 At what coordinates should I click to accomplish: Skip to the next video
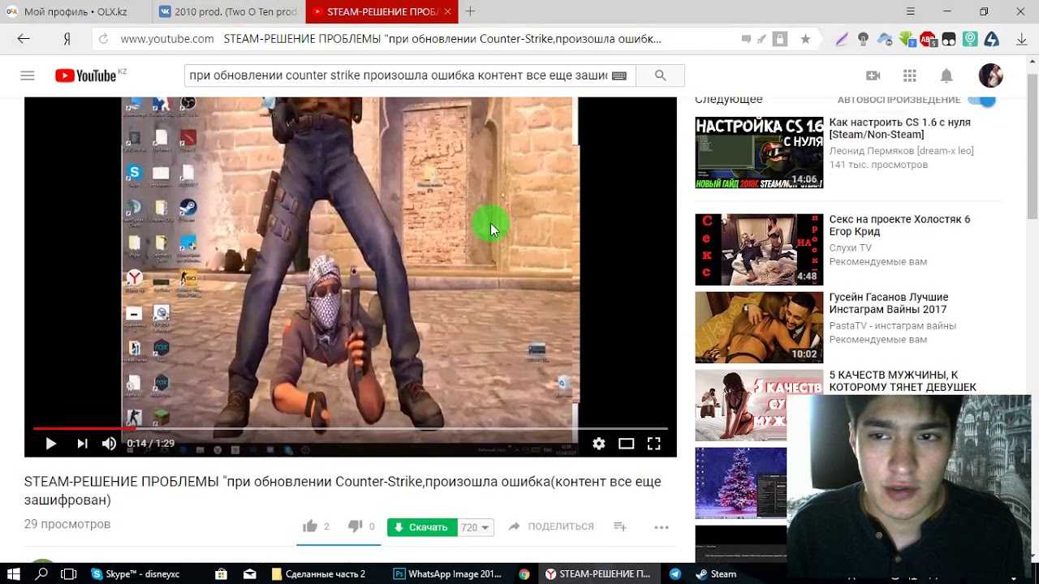82,444
